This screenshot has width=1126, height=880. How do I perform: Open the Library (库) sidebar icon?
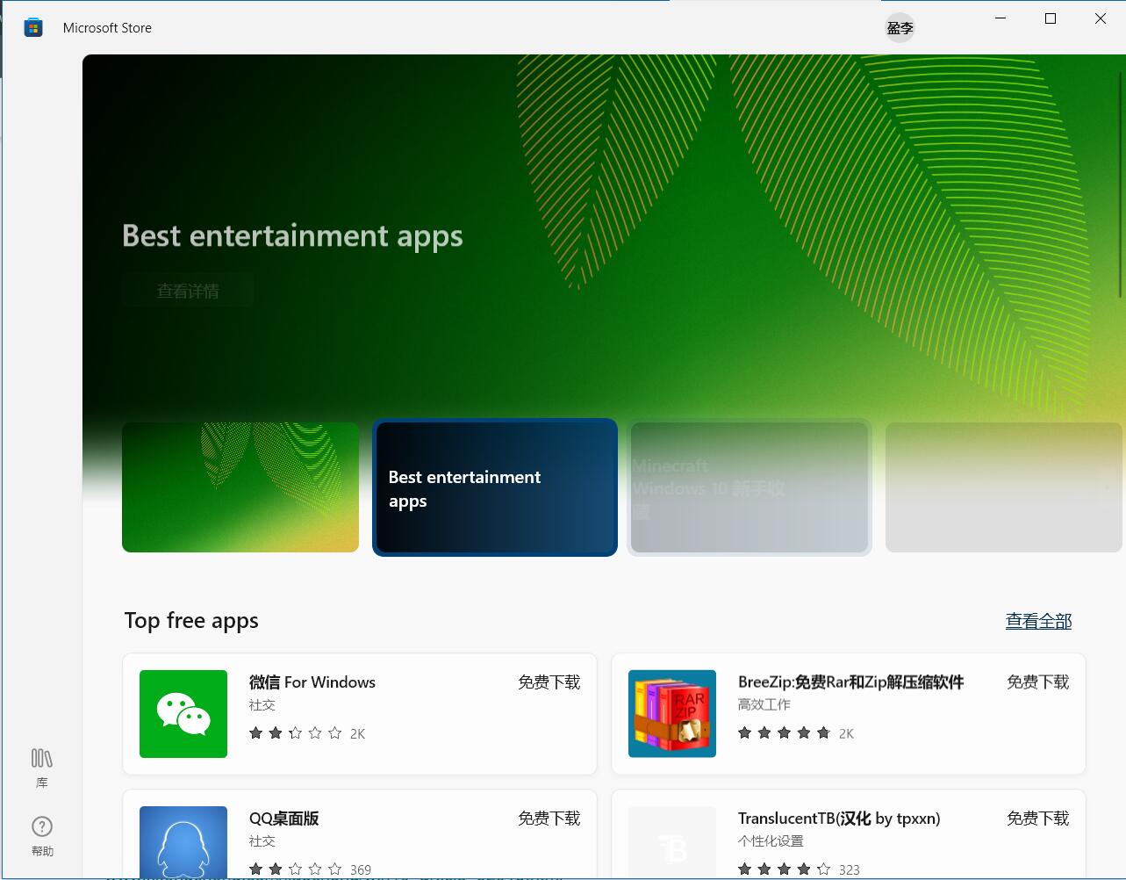tap(41, 768)
